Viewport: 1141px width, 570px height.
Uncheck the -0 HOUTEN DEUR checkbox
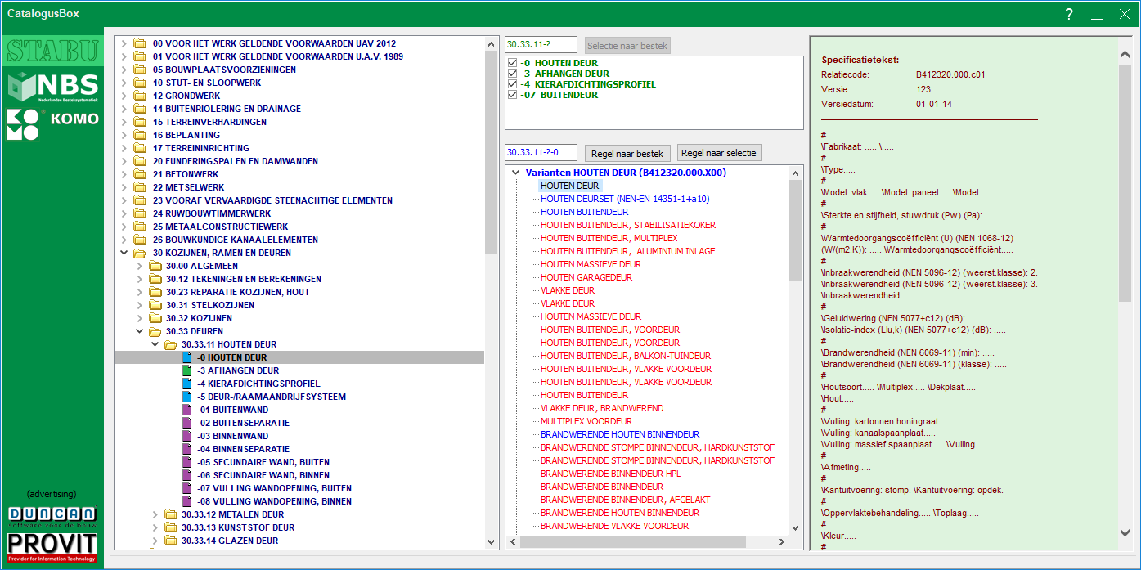tap(512, 63)
